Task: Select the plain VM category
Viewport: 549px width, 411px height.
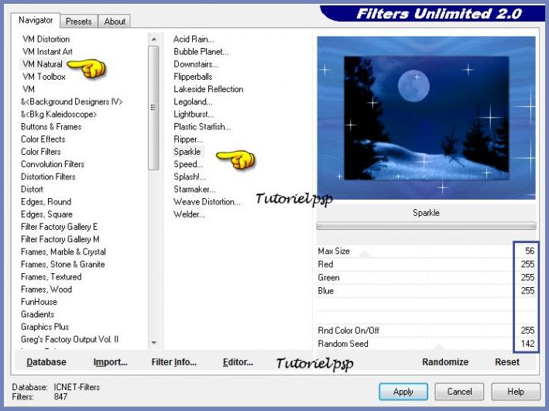Action: 29,89
